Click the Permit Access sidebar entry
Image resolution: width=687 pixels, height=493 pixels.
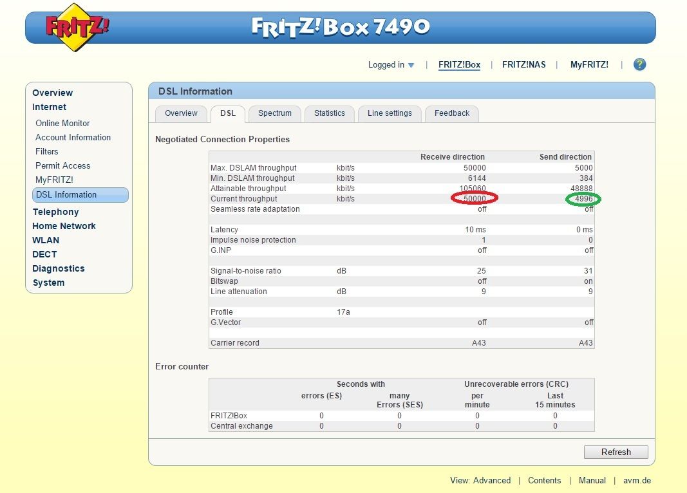coord(62,165)
